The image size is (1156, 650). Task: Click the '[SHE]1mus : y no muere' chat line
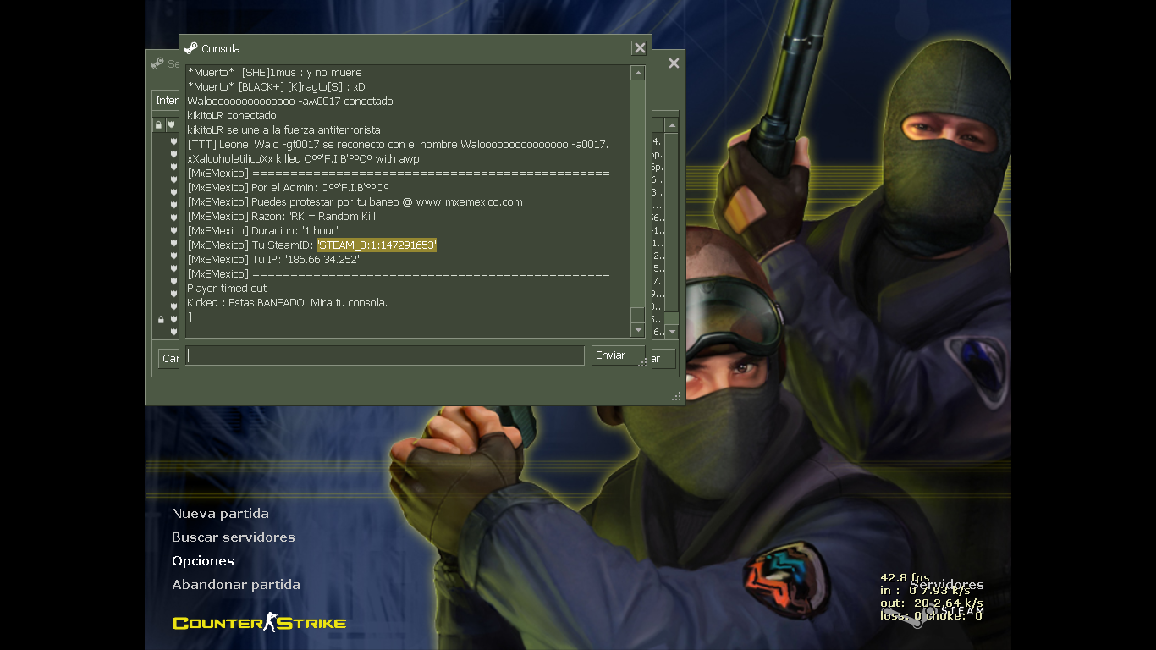pos(274,72)
